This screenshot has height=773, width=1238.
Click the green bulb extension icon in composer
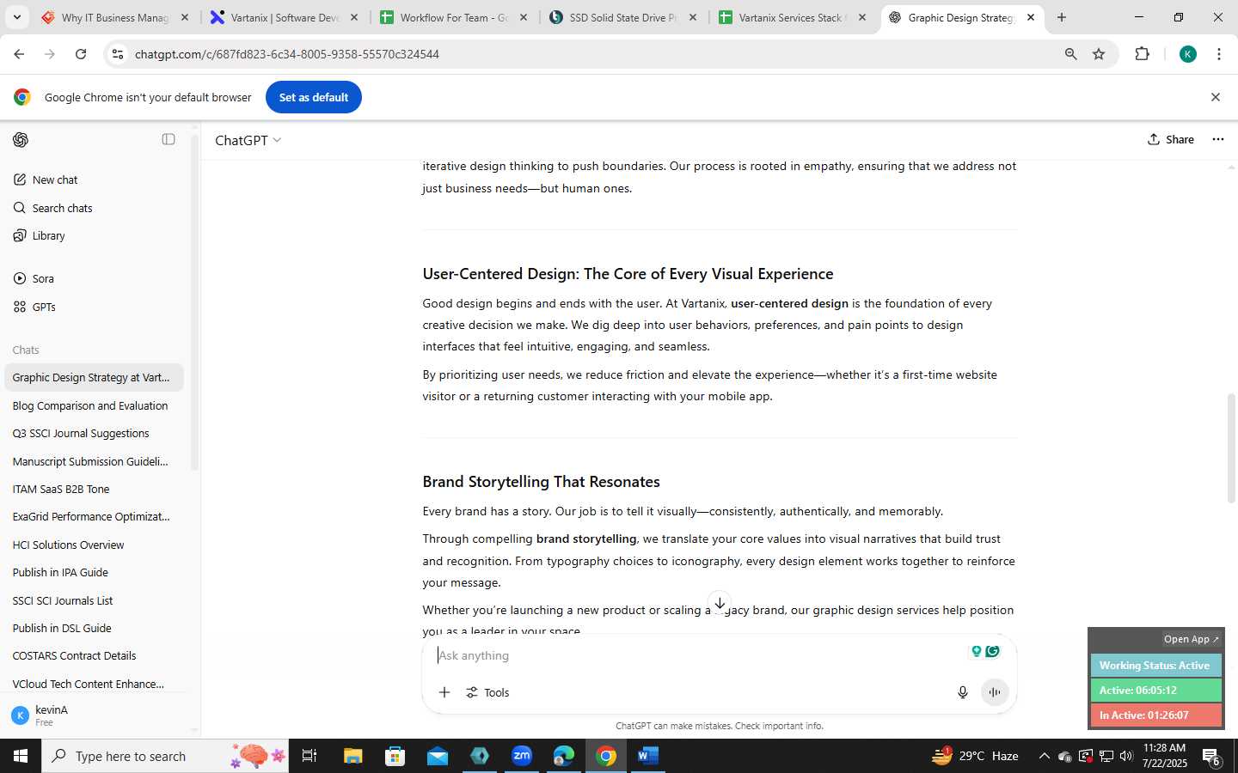tap(976, 651)
